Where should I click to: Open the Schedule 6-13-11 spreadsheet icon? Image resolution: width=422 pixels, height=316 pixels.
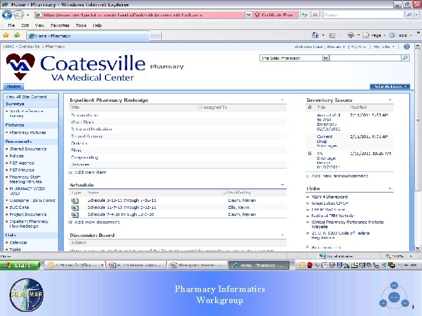tap(75, 201)
